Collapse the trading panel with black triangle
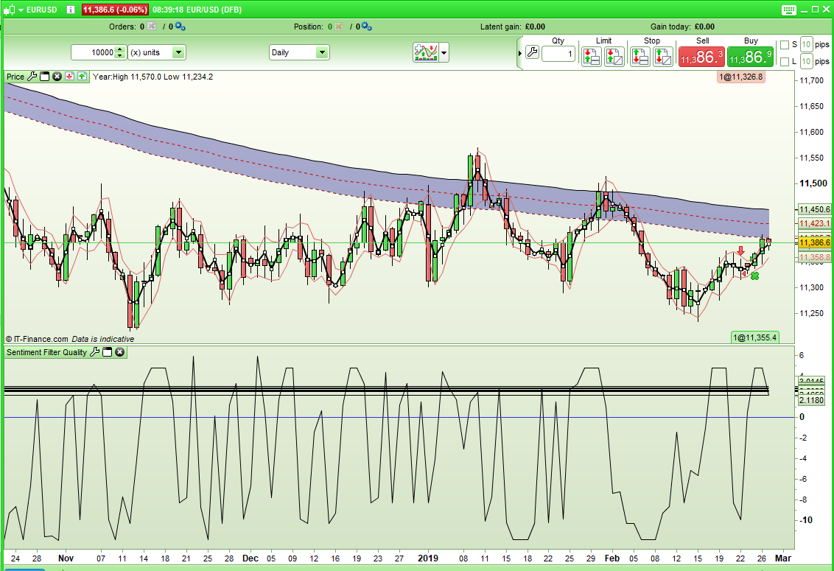Image resolution: width=834 pixels, height=571 pixels. click(519, 53)
